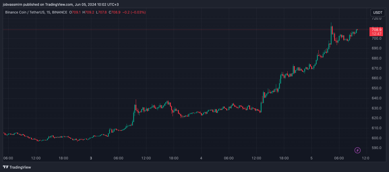Click the 720.0 price scale label
Viewport: 389px width, 172px height.
coord(376,18)
